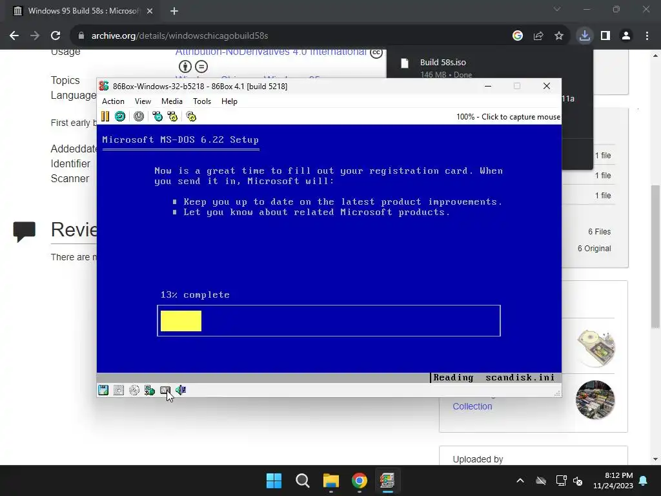661x496 pixels.
Task: Click the empty second floppy drive icon
Action: point(119,390)
